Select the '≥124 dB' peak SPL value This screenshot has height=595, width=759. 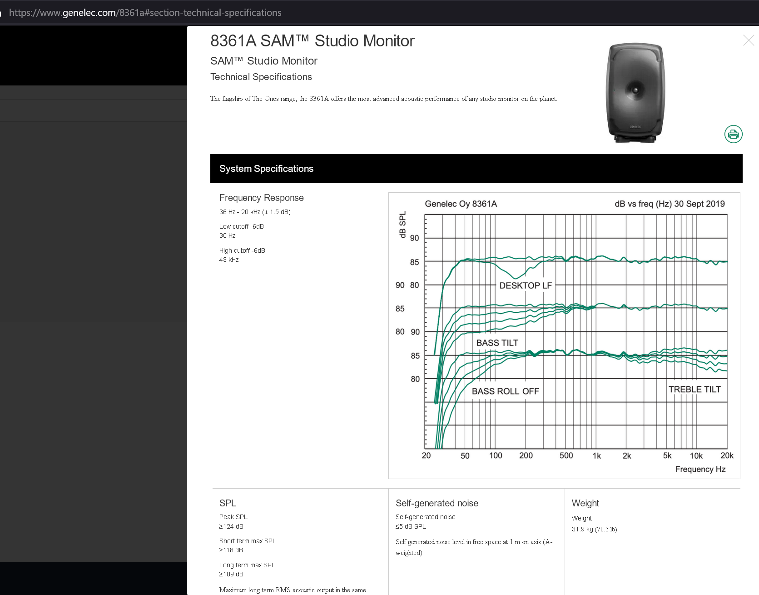click(231, 526)
